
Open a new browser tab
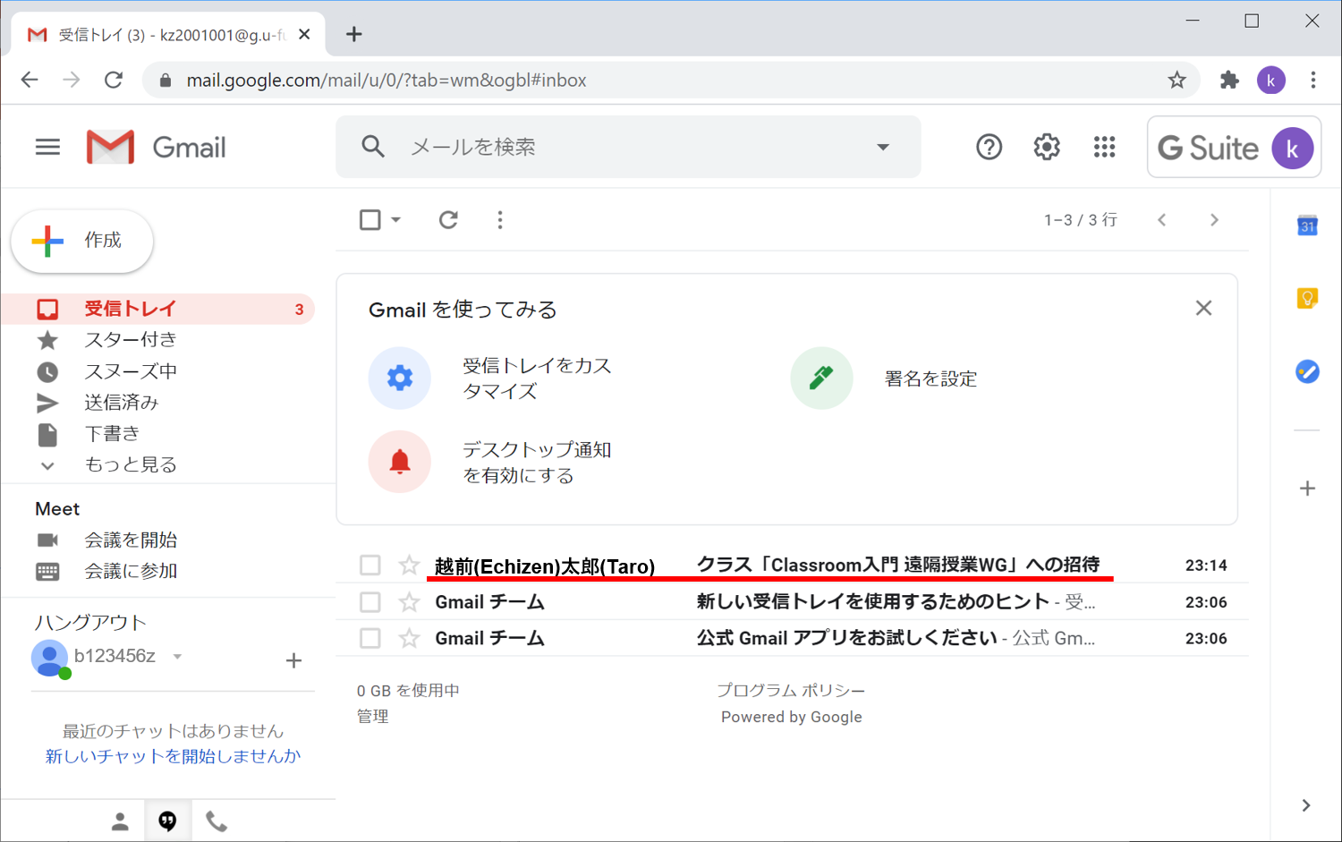[354, 34]
